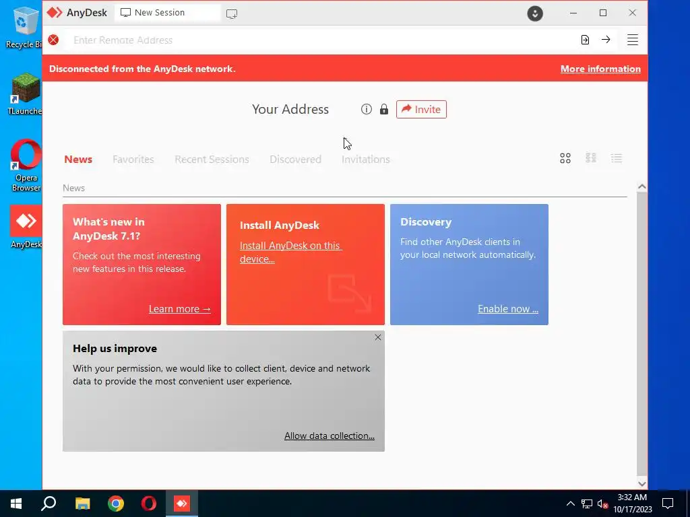Open the Recent Sessions tab
Viewport: 690px width, 517px height.
[212, 159]
